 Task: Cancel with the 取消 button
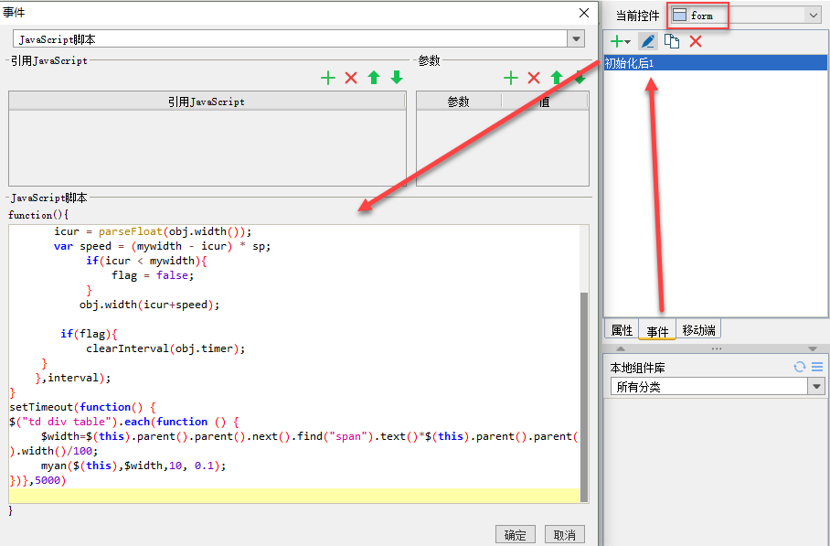pos(564,534)
